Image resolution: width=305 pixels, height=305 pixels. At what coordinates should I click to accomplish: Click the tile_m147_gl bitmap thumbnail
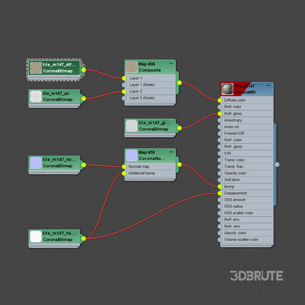tap(131, 126)
